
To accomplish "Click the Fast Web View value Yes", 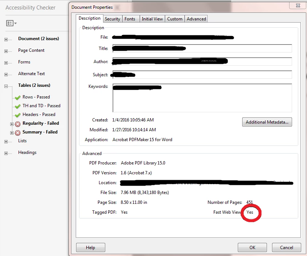I will pos(250,212).
